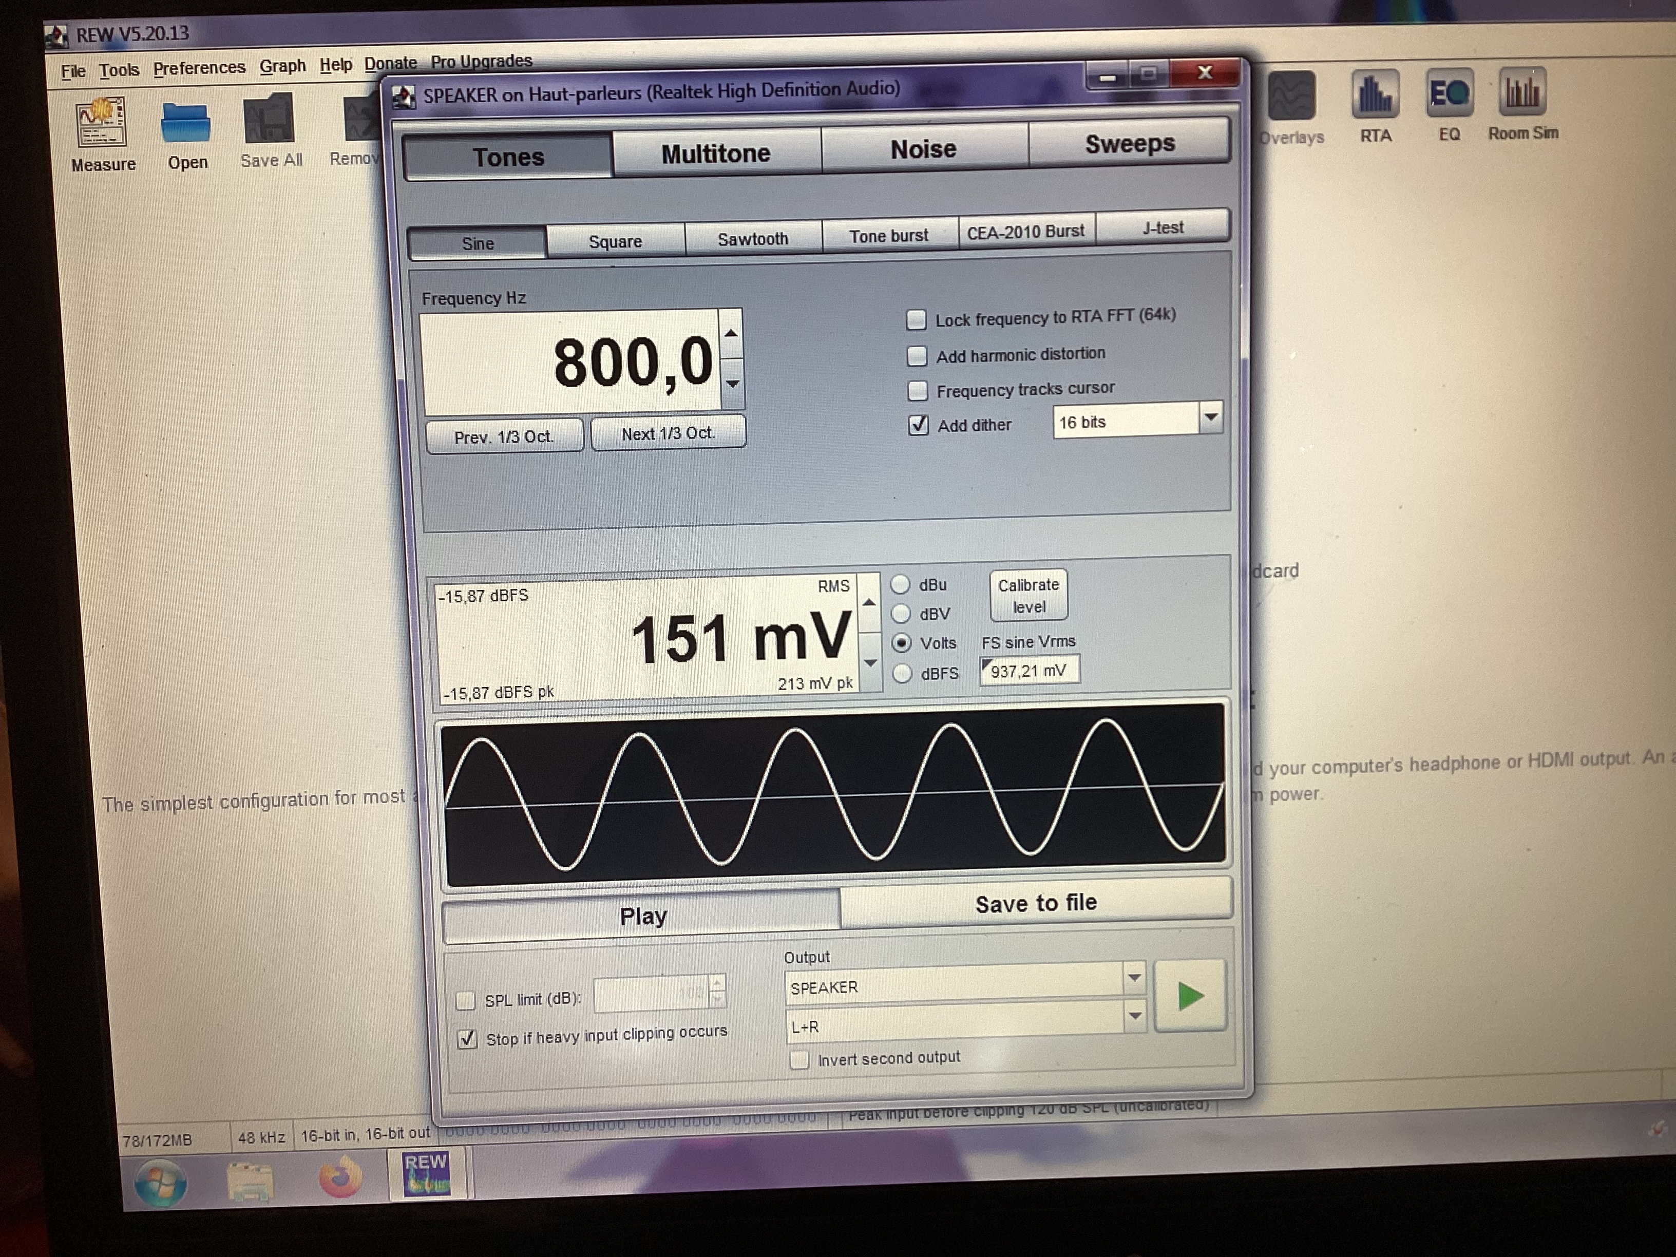Open the Tools menu

coord(119,70)
